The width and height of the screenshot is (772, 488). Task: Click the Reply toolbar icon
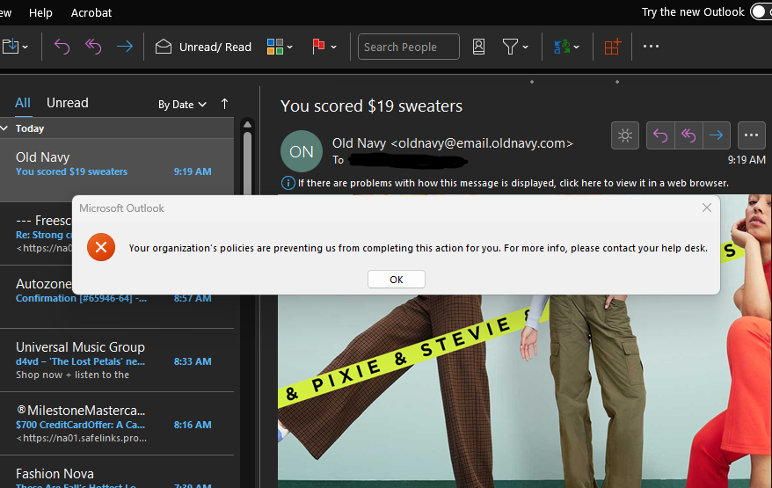coord(62,47)
